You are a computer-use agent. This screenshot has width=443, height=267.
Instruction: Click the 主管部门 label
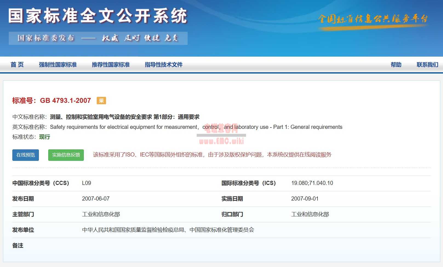tap(23, 214)
